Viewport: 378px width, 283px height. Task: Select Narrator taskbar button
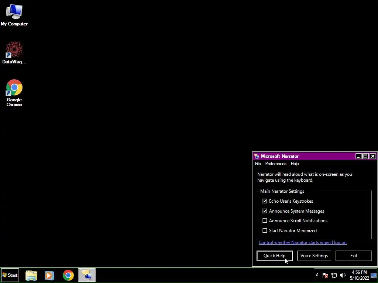pyautogui.click(x=87, y=275)
